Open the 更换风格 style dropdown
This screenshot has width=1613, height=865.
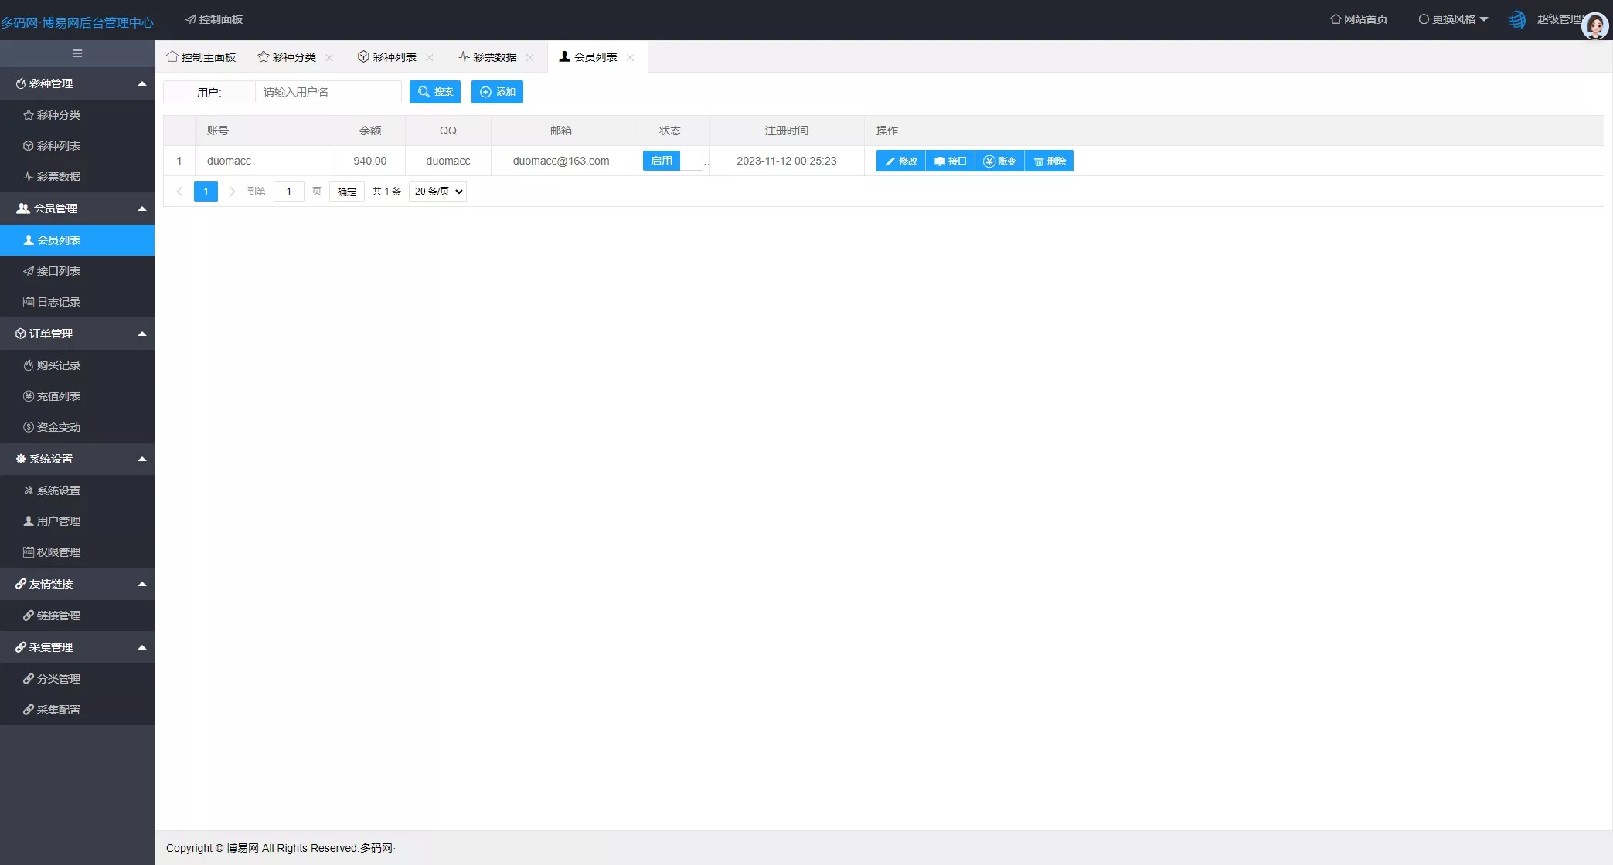coord(1452,19)
